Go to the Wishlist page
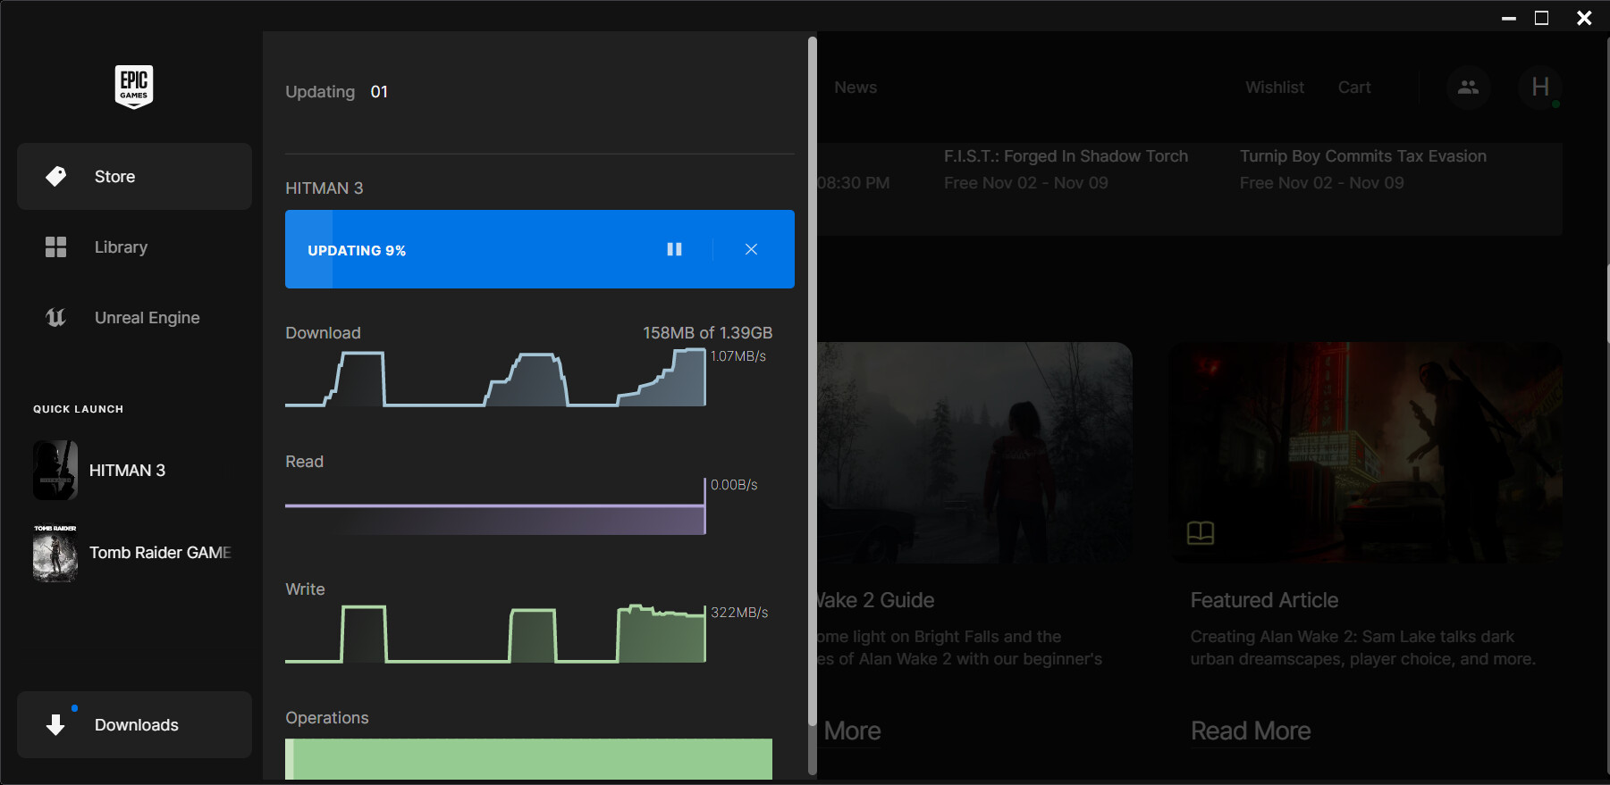1610x785 pixels. tap(1274, 88)
